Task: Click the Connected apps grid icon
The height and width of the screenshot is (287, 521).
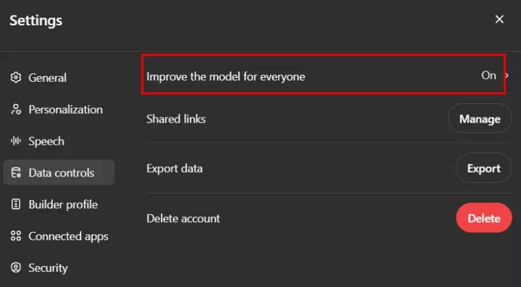Action: tap(16, 237)
